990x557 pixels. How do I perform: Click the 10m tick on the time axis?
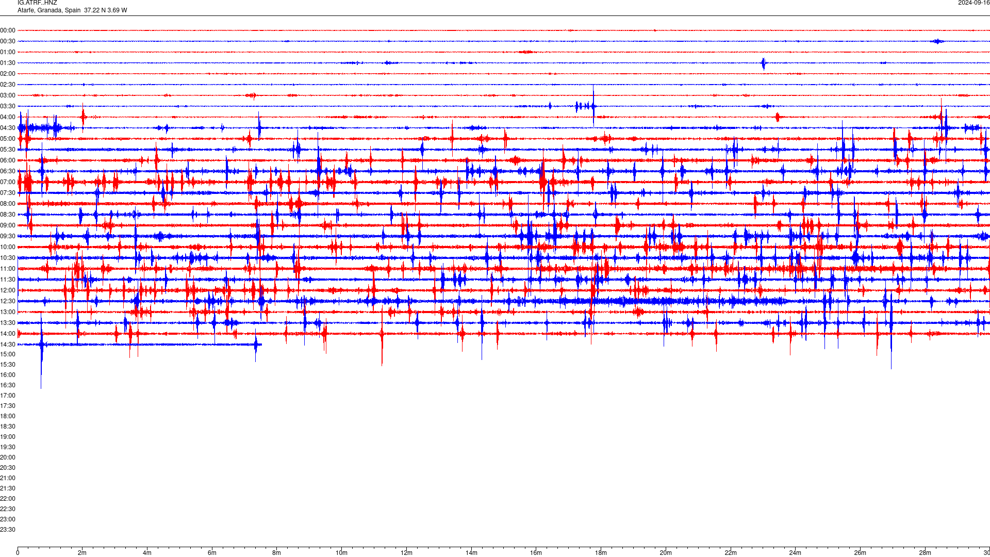click(341, 553)
